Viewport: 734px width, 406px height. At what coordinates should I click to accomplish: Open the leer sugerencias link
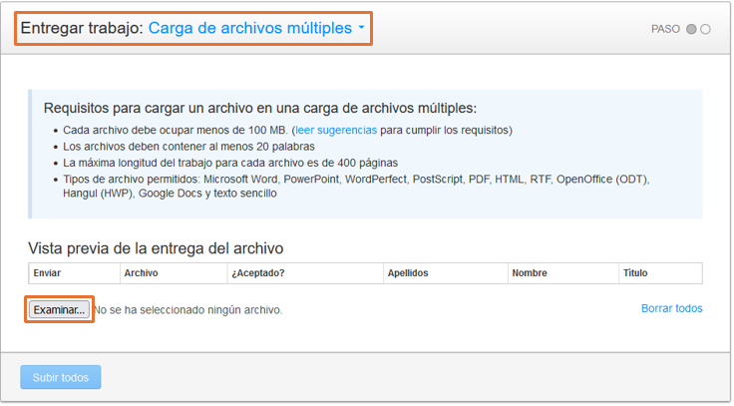click(x=336, y=131)
